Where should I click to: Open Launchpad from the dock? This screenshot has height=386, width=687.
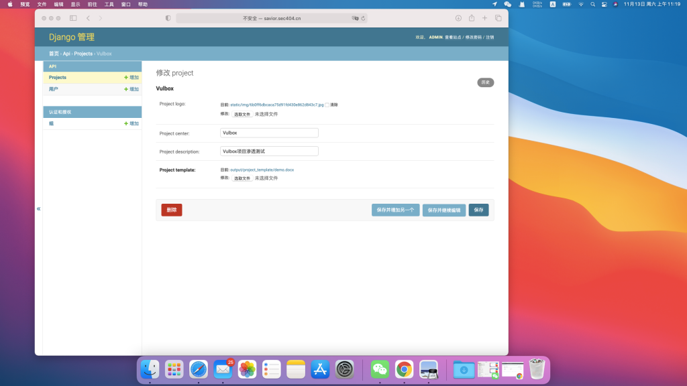click(x=174, y=369)
